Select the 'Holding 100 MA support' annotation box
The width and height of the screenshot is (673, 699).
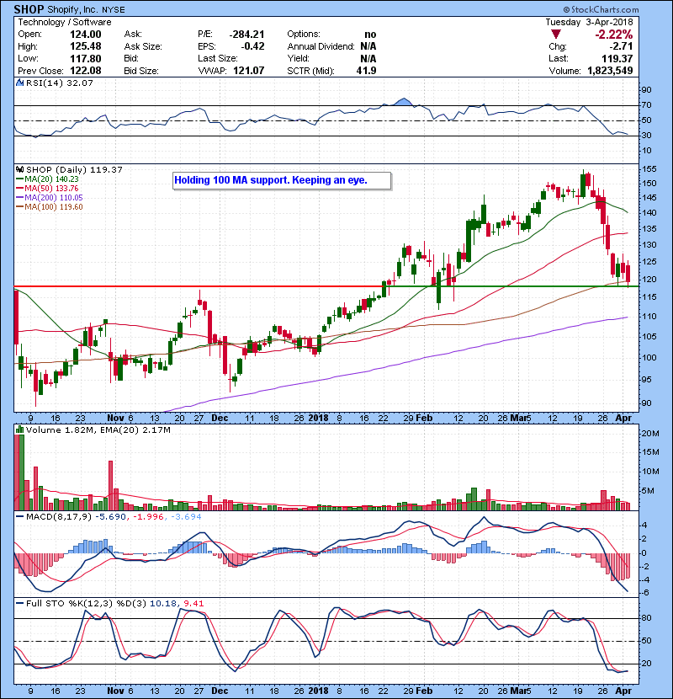tap(282, 180)
